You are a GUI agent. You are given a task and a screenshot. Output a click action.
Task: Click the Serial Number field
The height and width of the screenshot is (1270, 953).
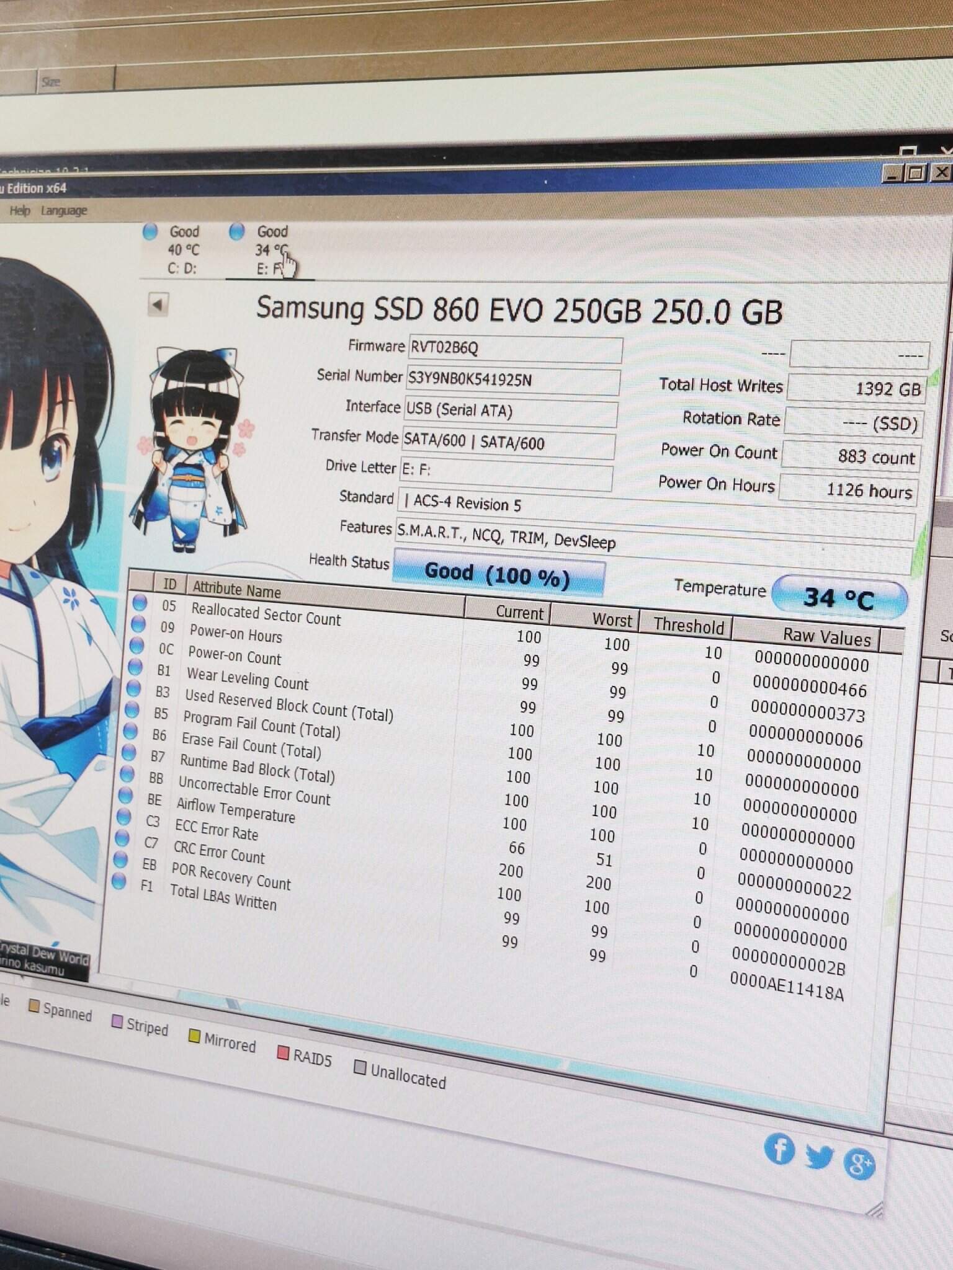(x=512, y=380)
